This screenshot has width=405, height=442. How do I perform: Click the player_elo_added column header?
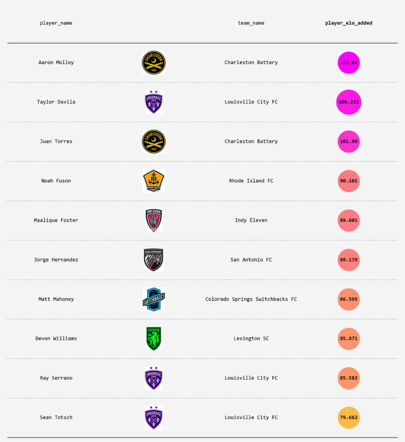click(x=348, y=23)
